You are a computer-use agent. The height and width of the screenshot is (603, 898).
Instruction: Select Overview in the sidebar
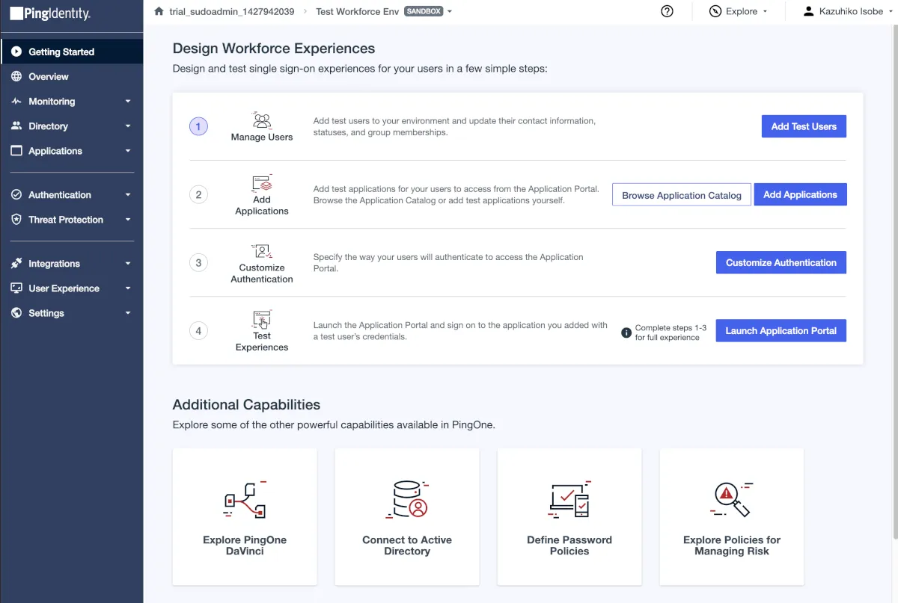pyautogui.click(x=49, y=77)
